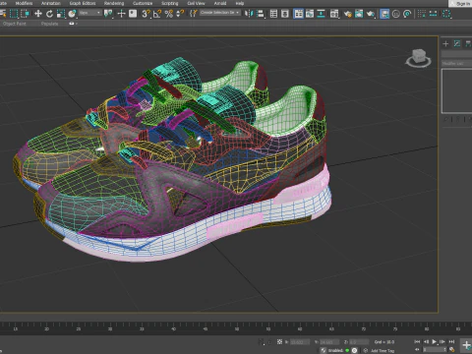The width and height of the screenshot is (472, 354).
Task: Toggle Window/Crossing selection mode
Action: point(25,14)
